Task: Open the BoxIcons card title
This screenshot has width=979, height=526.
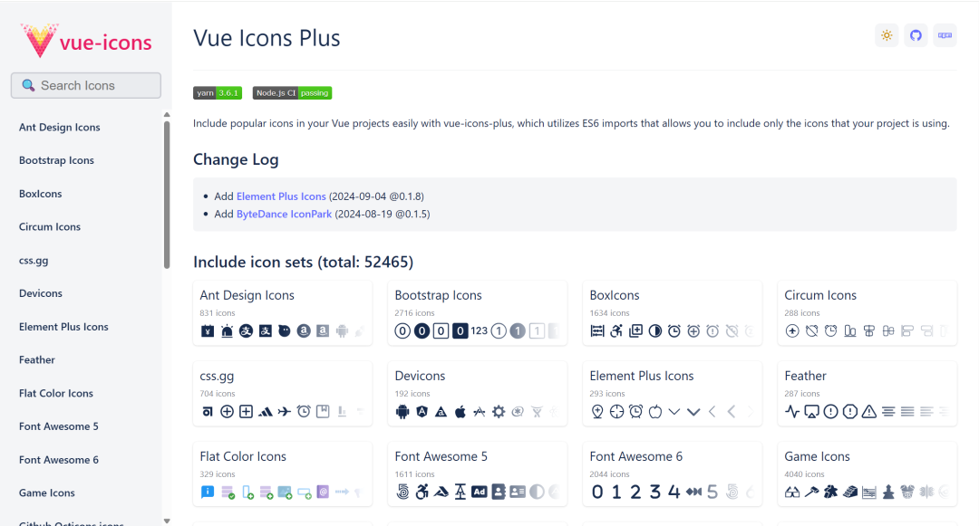Action: click(615, 295)
